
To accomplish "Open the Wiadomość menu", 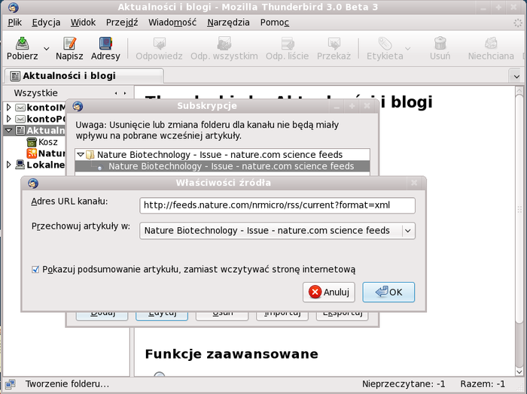I will point(172,23).
